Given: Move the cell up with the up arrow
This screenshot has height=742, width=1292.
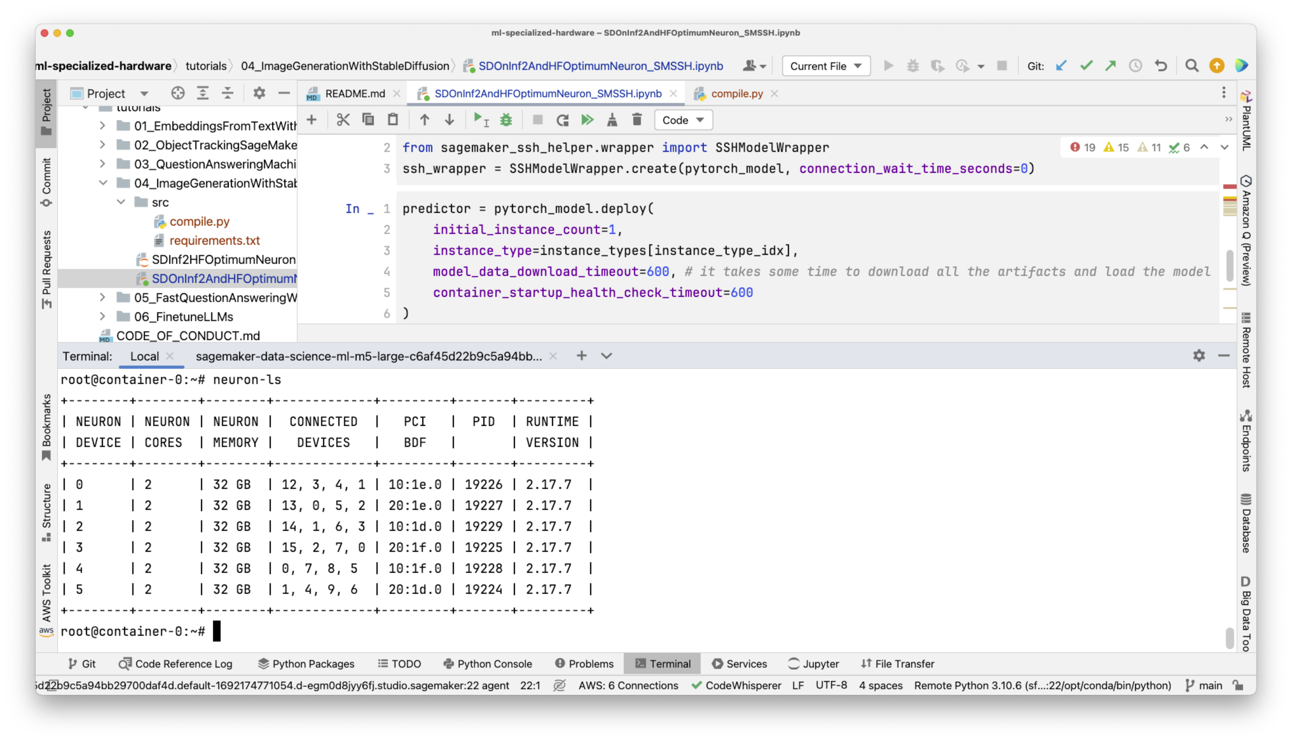Looking at the screenshot, I should 424,120.
